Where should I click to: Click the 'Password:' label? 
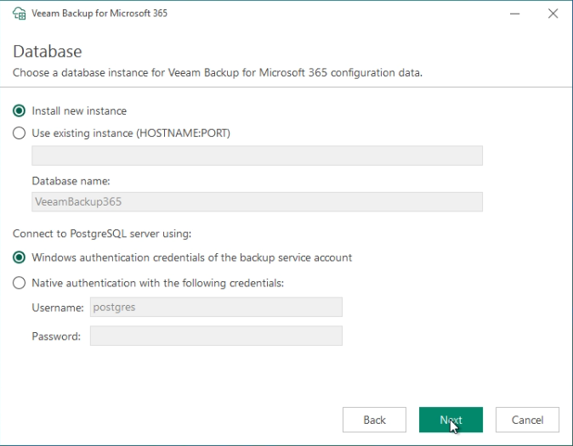tap(56, 336)
